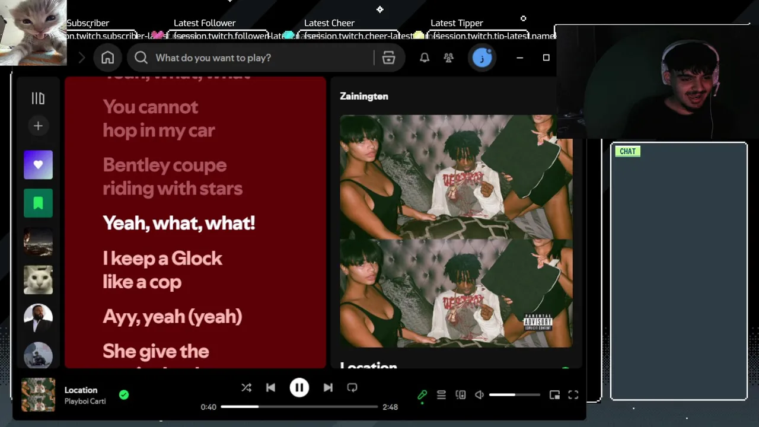The height and width of the screenshot is (427, 759).
Task: Skip to the next track
Action: point(328,387)
